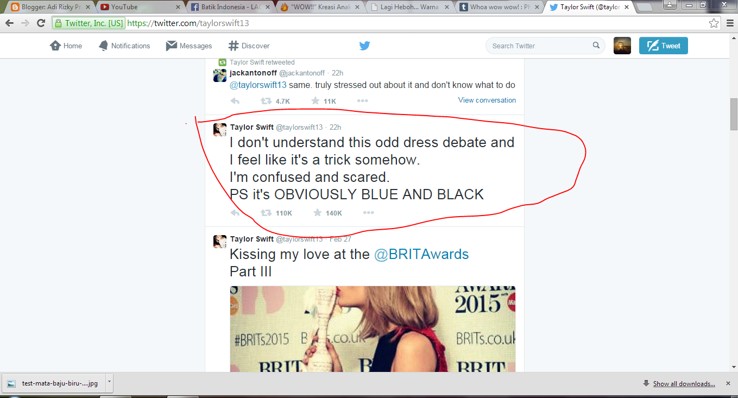
Task: Retweet the dress tweet with 110K retweets
Action: click(266, 213)
